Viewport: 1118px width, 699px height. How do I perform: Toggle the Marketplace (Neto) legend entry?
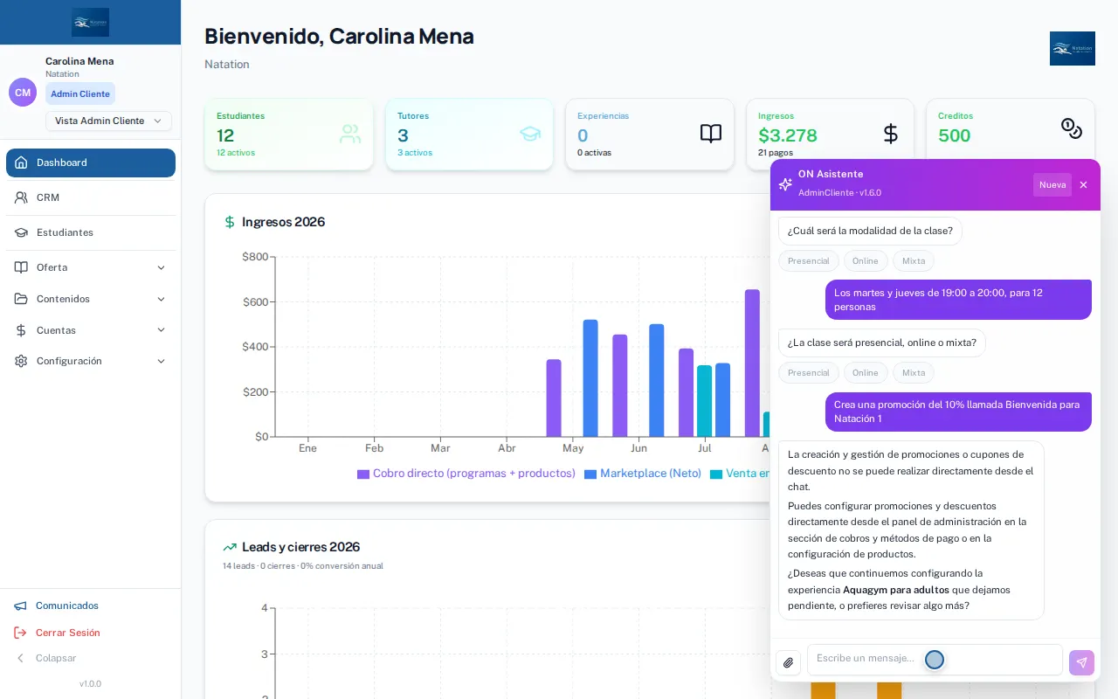point(643,474)
